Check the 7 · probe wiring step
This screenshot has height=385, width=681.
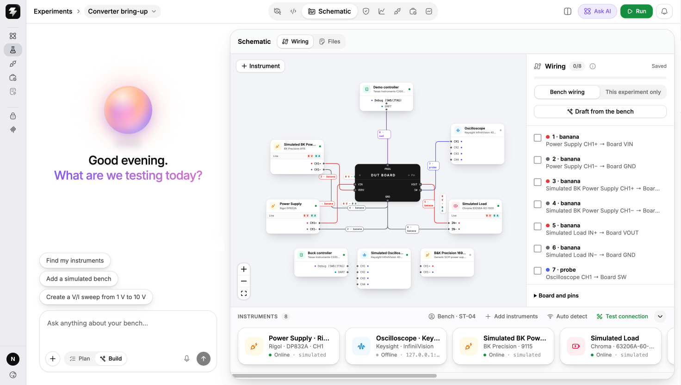tap(538, 271)
